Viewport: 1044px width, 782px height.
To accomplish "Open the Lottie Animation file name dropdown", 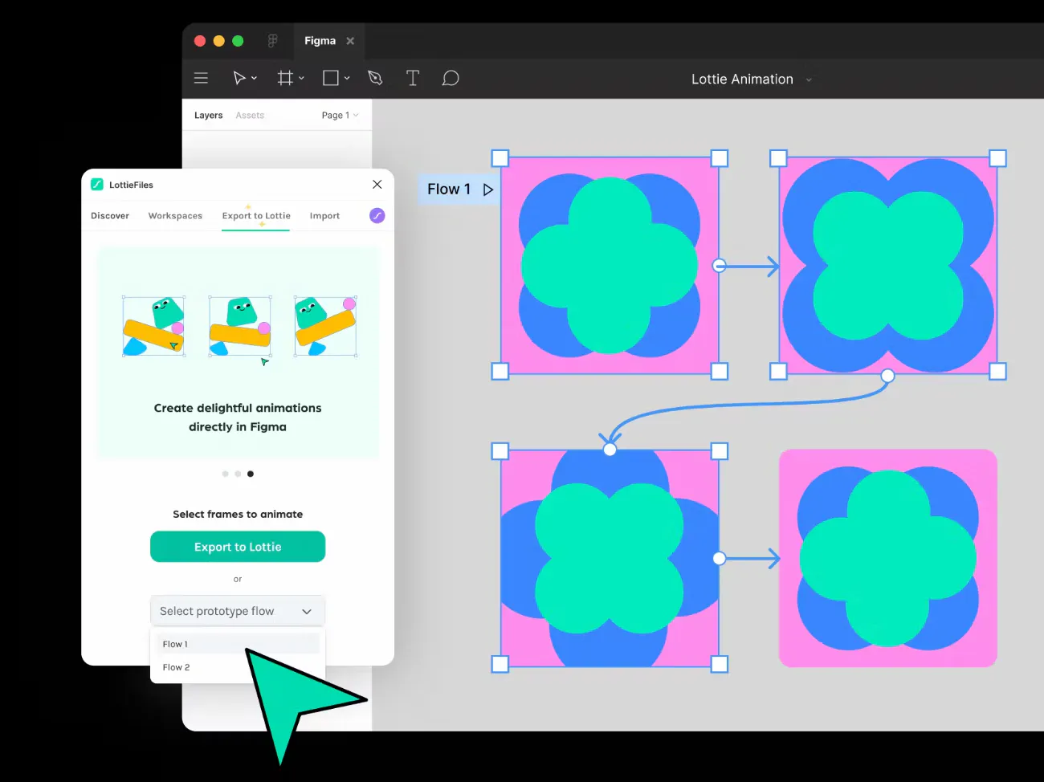I will (809, 79).
